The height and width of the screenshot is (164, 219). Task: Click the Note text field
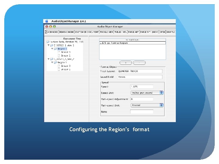click(142, 111)
